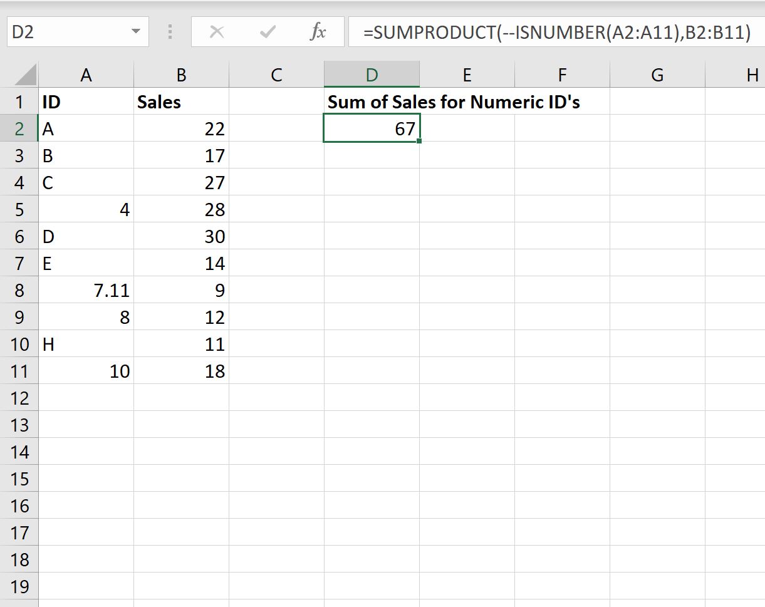
Task: Select cell B6 with value 30
Action: [x=181, y=236]
